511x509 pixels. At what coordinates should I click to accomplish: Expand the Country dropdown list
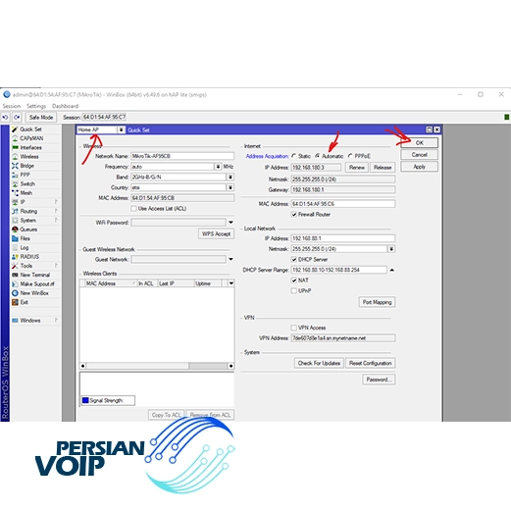[x=230, y=187]
